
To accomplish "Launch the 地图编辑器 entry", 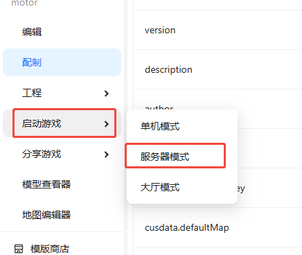I will coord(62,215).
